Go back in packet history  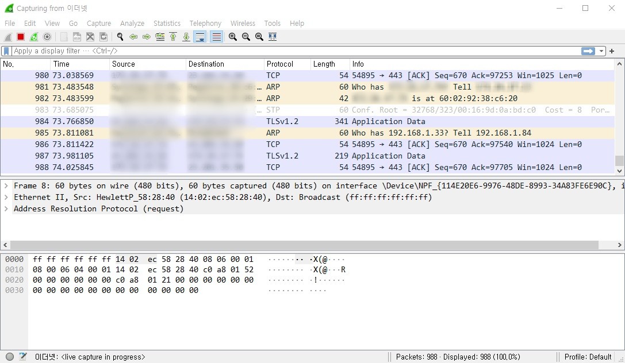click(133, 37)
